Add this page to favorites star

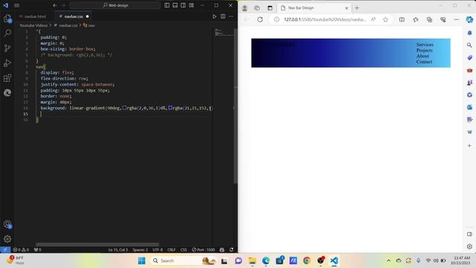[x=385, y=19]
